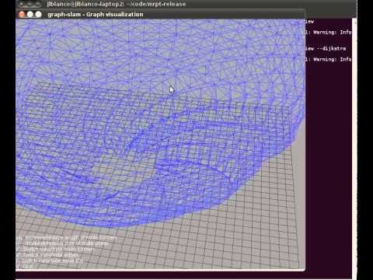Minimize the graph-slam Graph visualization window

[30, 15]
